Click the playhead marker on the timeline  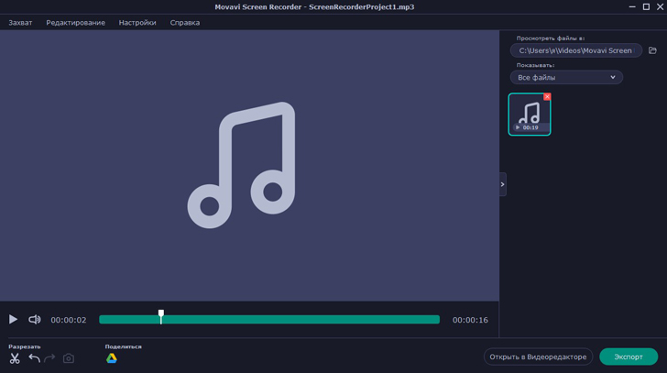[161, 316]
